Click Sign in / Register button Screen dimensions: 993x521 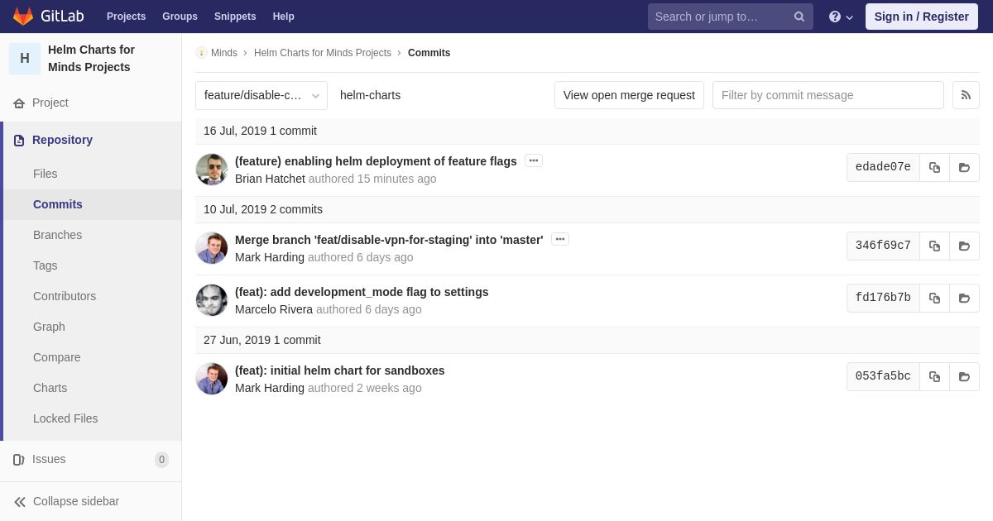922,17
